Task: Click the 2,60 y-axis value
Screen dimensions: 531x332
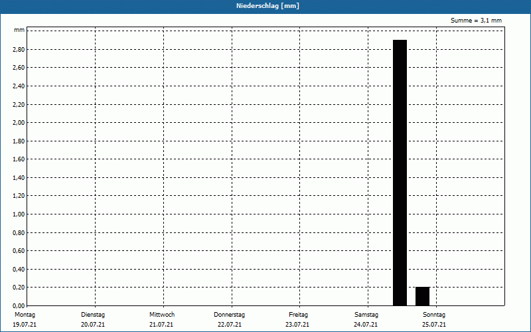Action: pos(19,68)
